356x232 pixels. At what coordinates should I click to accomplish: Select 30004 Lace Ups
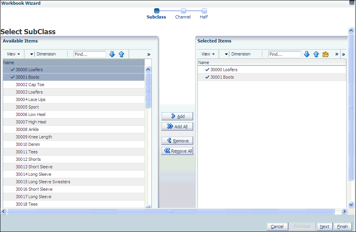click(74, 99)
